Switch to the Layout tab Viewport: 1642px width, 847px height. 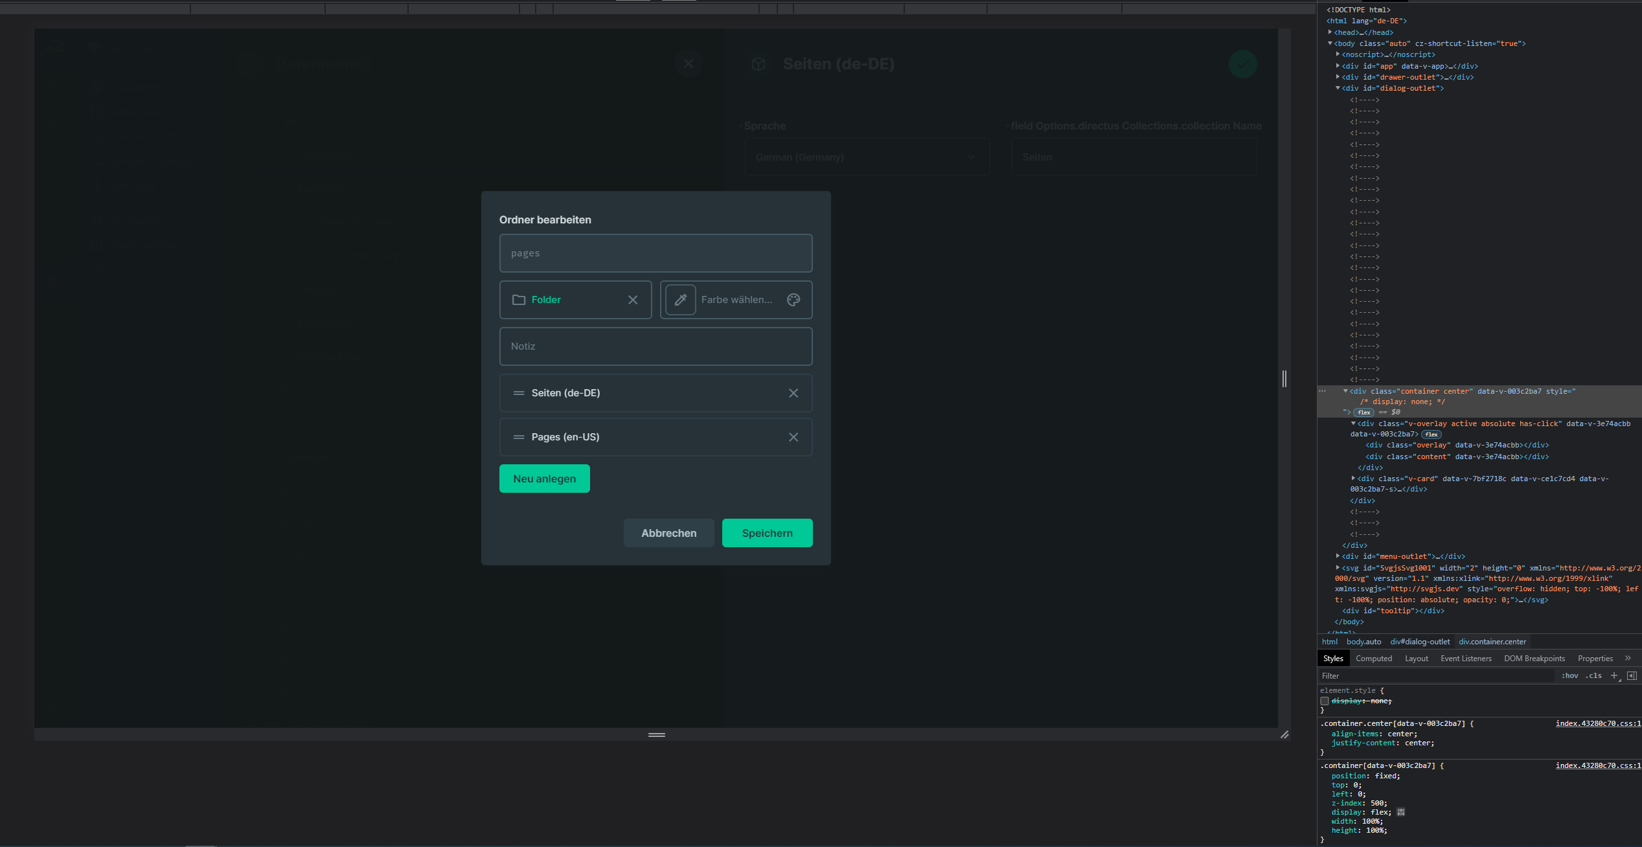click(x=1417, y=659)
